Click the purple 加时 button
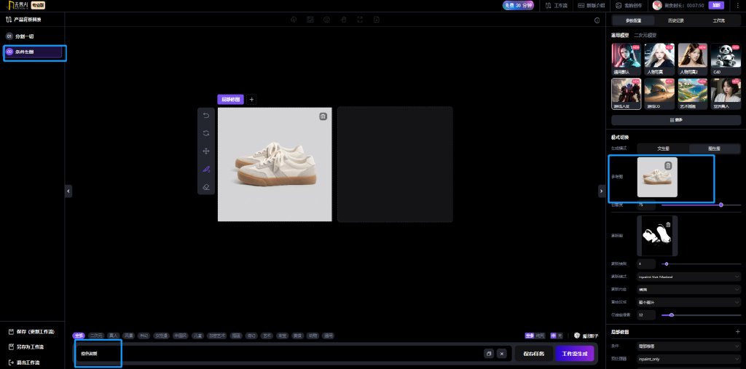 click(717, 6)
